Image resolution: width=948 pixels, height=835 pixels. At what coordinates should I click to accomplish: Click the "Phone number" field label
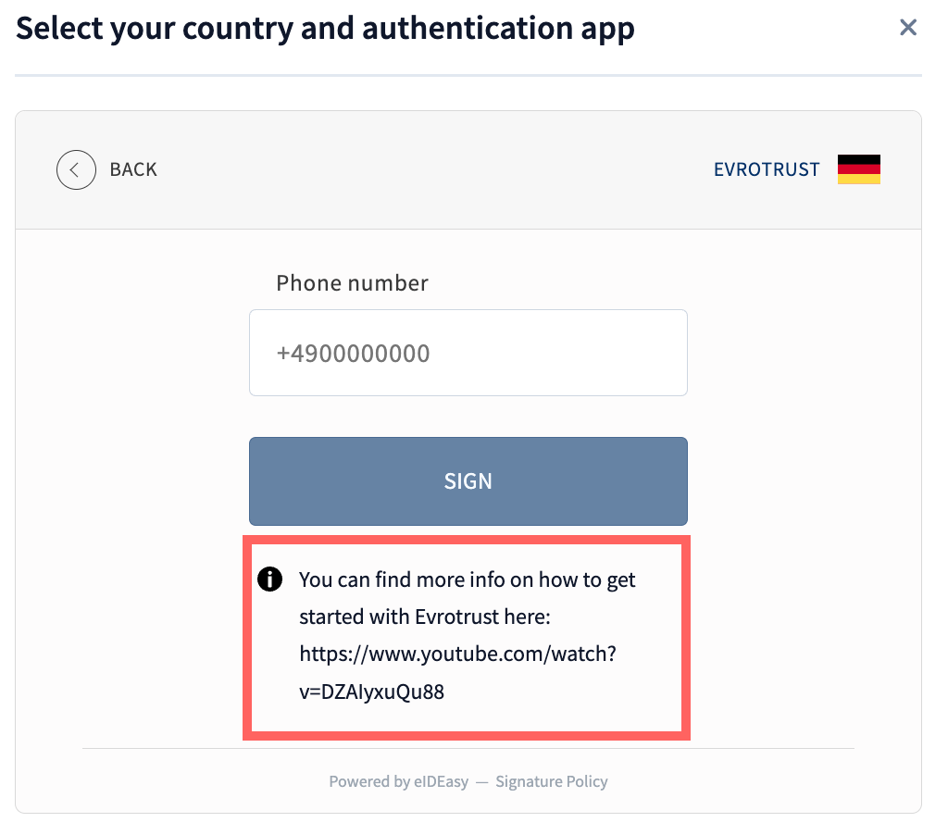[x=352, y=283]
